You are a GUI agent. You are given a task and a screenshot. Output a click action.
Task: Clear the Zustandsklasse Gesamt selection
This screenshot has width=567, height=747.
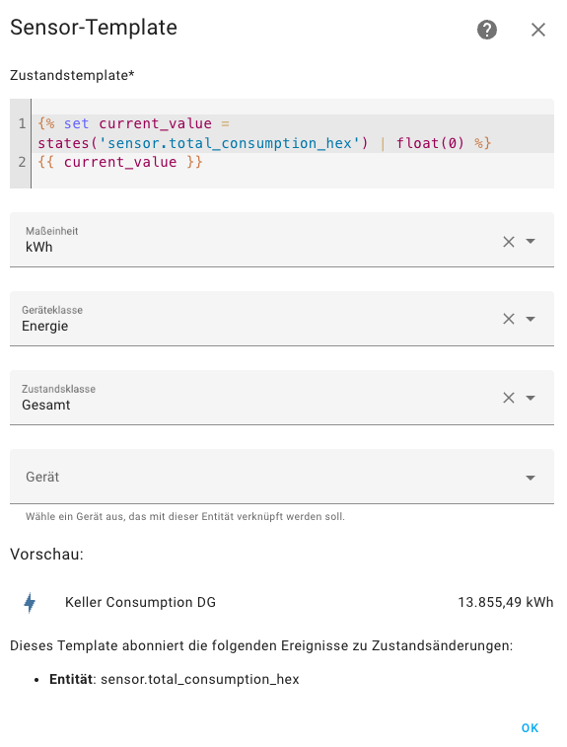[x=509, y=398]
